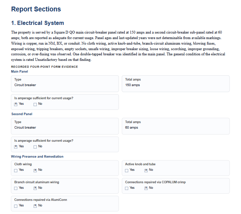Tick Yes checkbox under Cloth wiring
Screen dimensions: 241x214
pyautogui.click(x=16, y=170)
